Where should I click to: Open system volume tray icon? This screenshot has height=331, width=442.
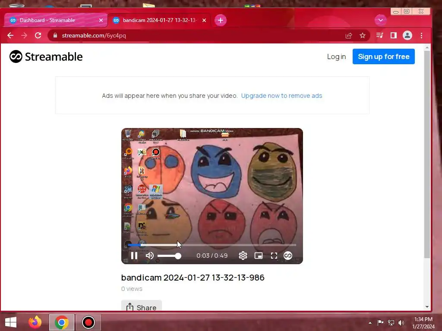coord(401,322)
